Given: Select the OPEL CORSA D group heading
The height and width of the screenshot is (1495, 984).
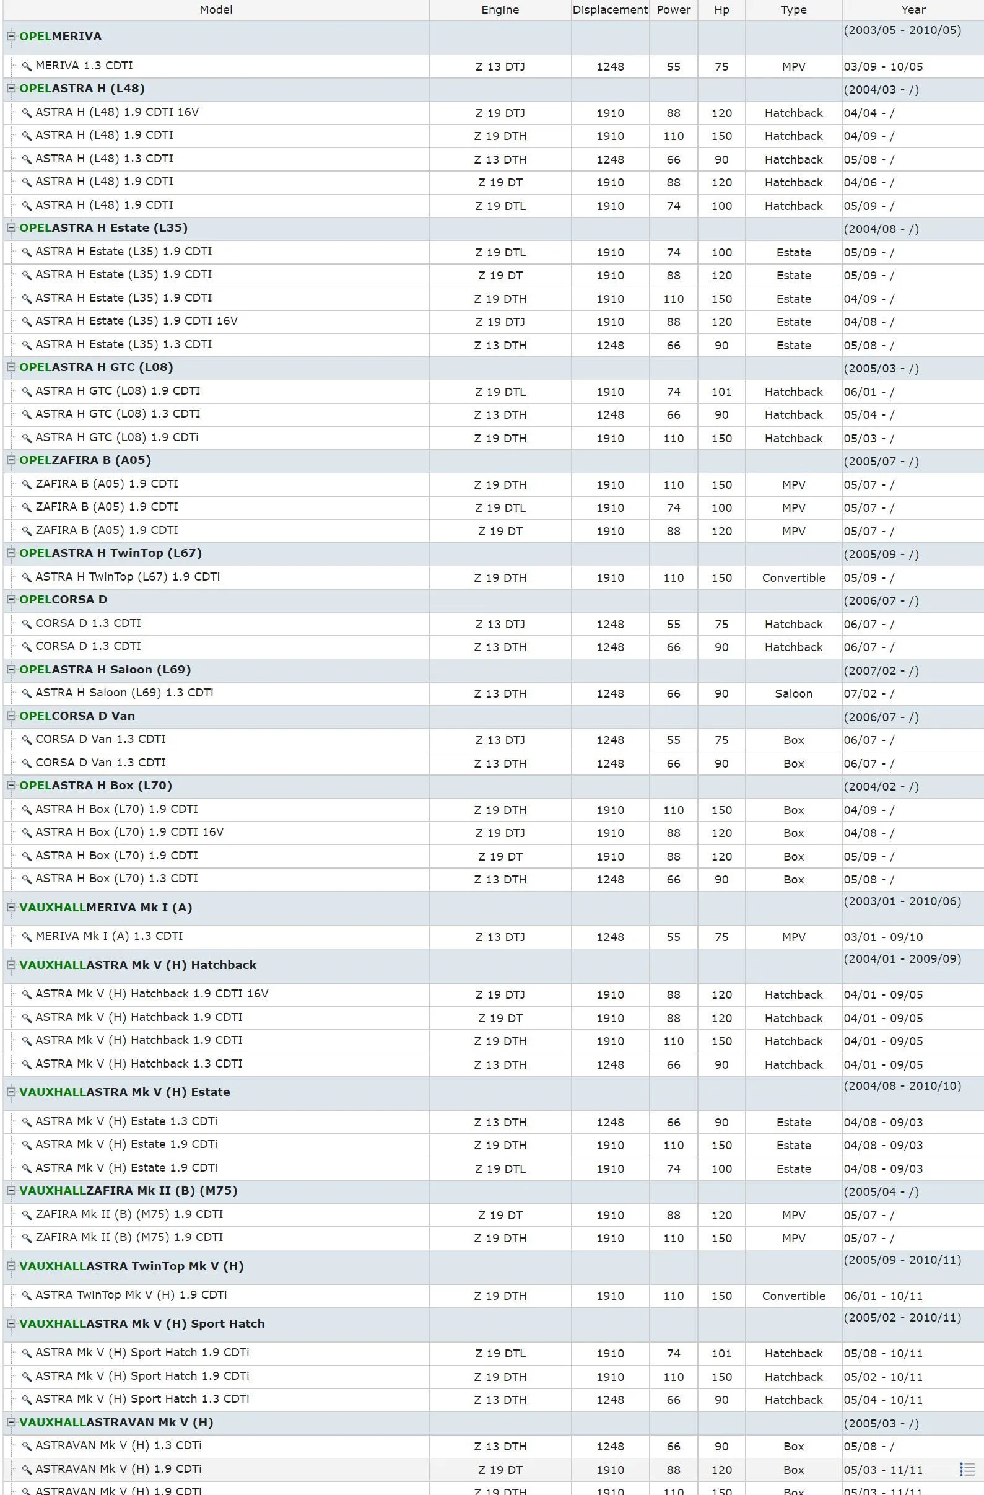Looking at the screenshot, I should pyautogui.click(x=63, y=600).
